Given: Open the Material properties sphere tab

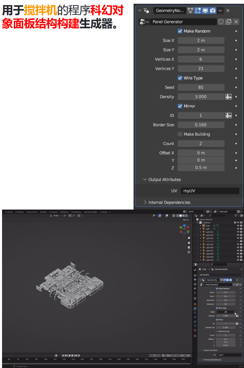Looking at the screenshot, I should pyautogui.click(x=195, y=331).
